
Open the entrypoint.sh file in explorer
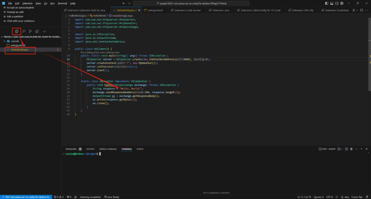click(18, 45)
